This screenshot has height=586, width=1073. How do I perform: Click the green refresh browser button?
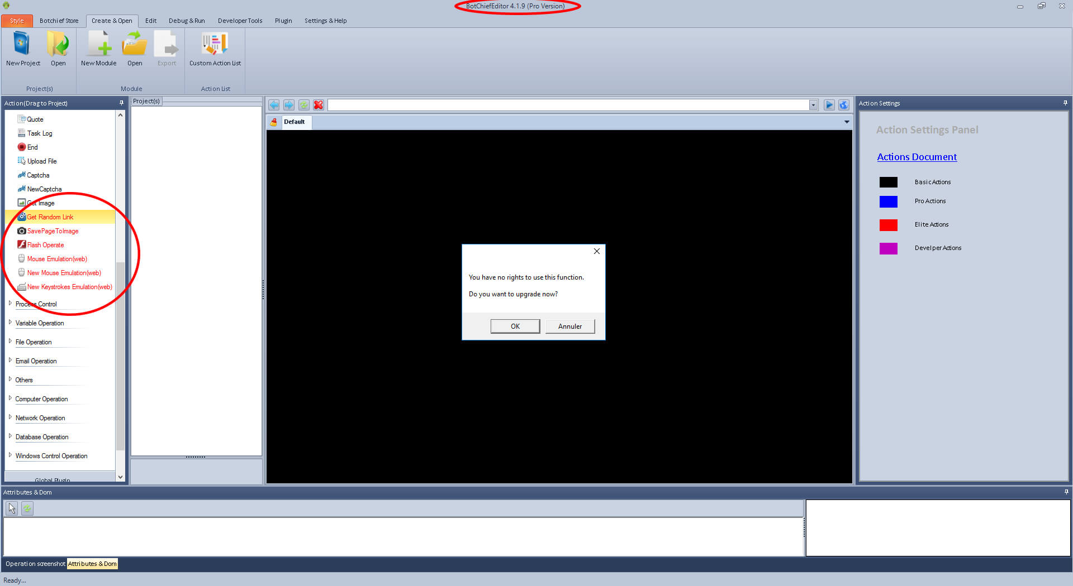(x=303, y=105)
